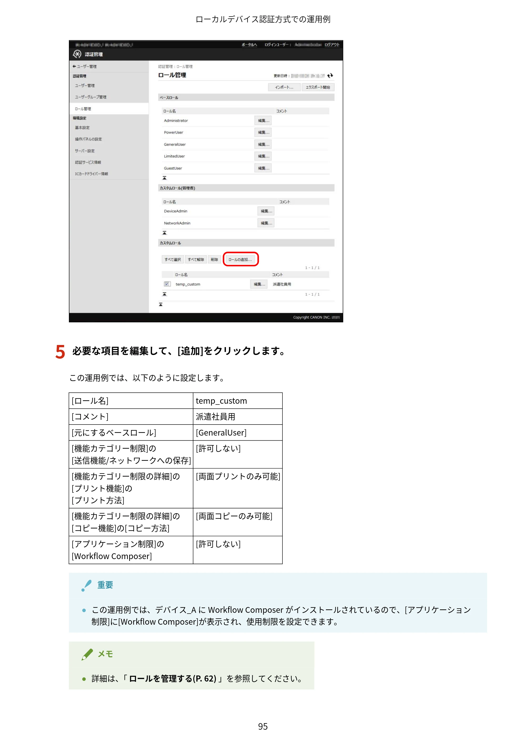Image resolution: width=526 pixels, height=745 pixels.
Task: Open ユーザー管理 in the sidebar
Action: 85,86
